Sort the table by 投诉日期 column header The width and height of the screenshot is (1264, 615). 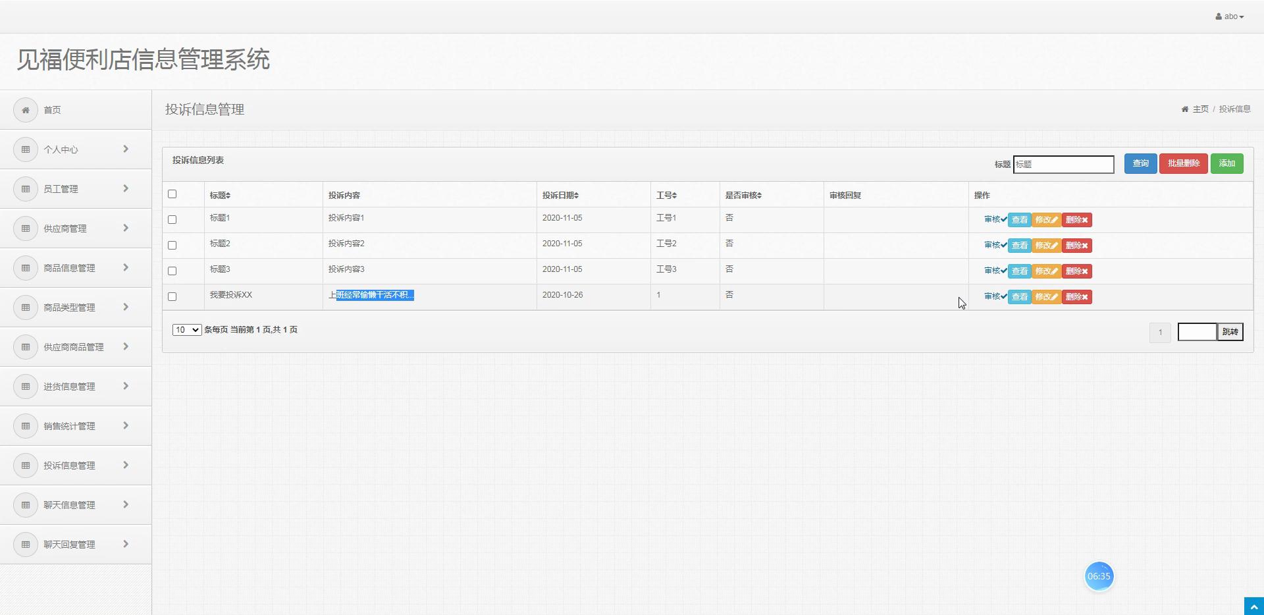point(560,195)
